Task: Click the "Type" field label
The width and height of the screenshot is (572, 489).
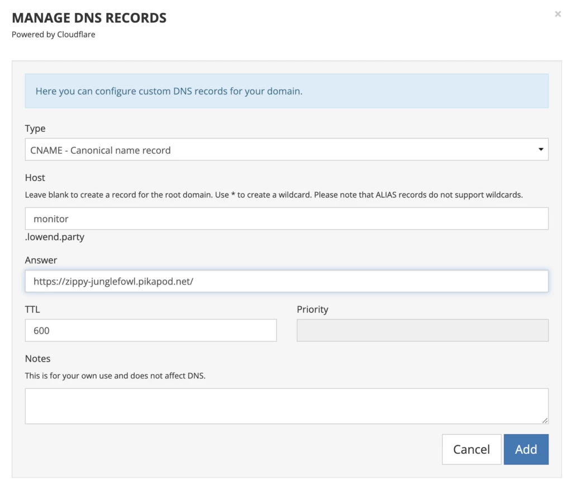Action: 35,129
